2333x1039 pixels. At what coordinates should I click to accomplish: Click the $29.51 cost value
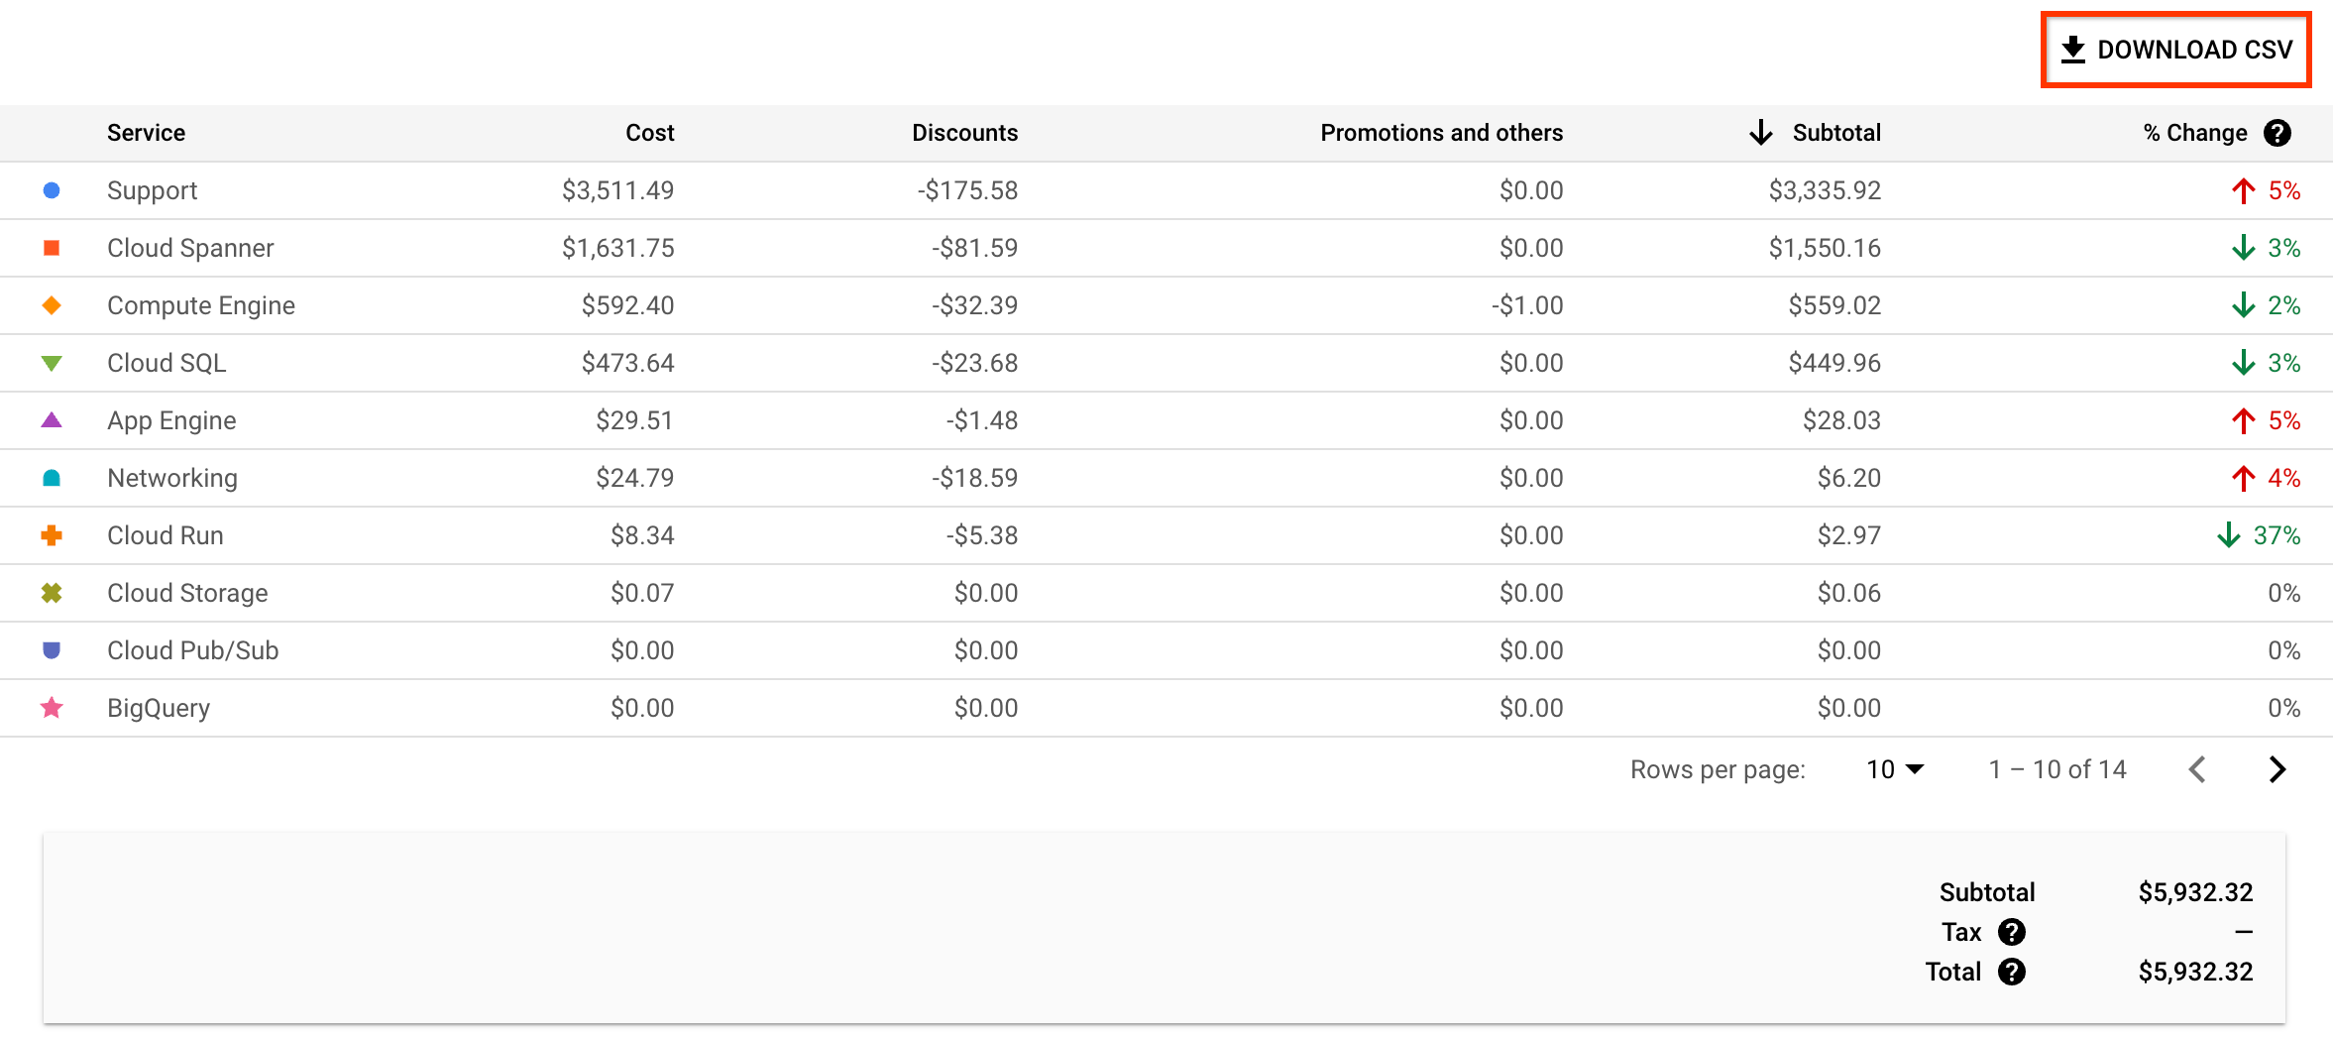(634, 420)
